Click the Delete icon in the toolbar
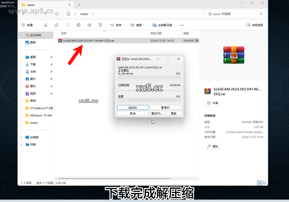The image size is (289, 202). [x=100, y=25]
